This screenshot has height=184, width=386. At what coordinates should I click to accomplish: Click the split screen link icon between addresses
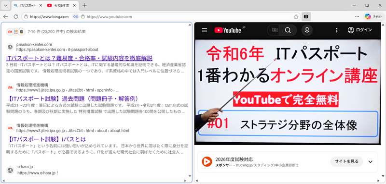pos(75,17)
